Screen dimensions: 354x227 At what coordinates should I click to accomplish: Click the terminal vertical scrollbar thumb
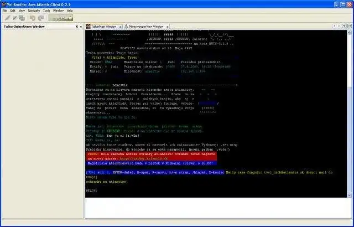tap(349, 140)
